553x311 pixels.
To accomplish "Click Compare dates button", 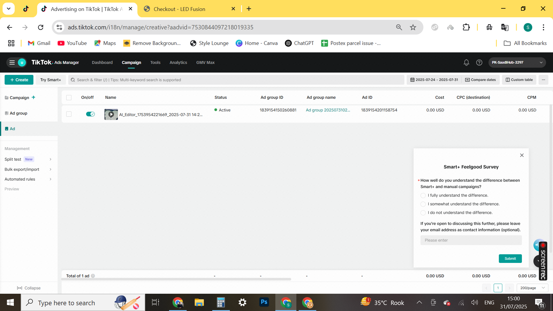I will 480,80.
